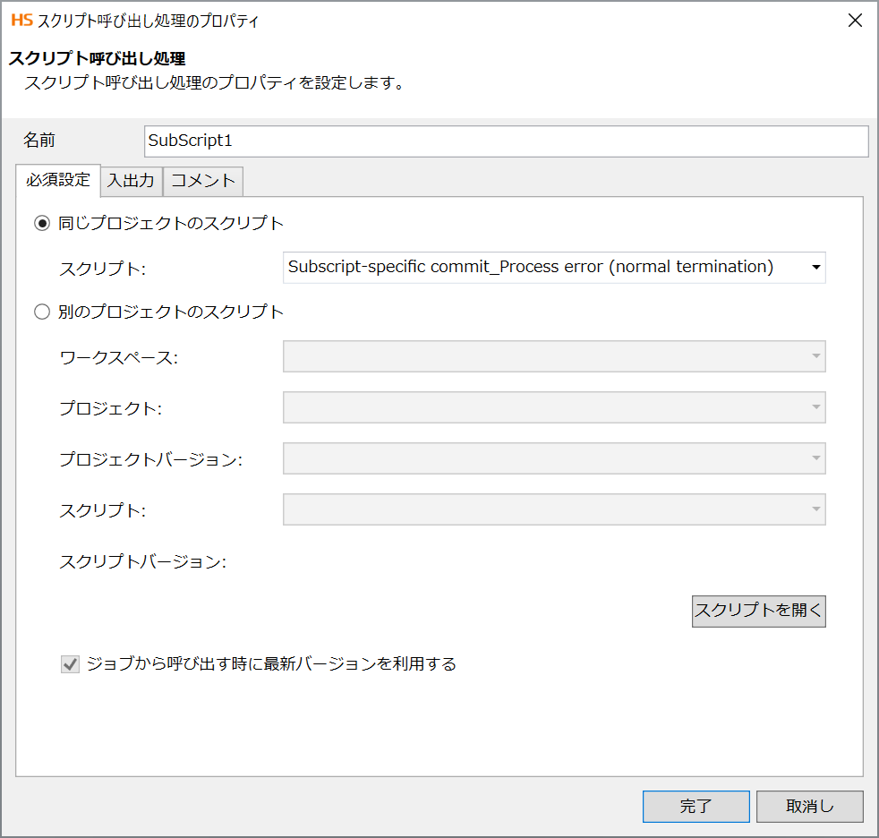Image resolution: width=879 pixels, height=838 pixels.
Task: Click the 名前 label
Action: pos(39,140)
